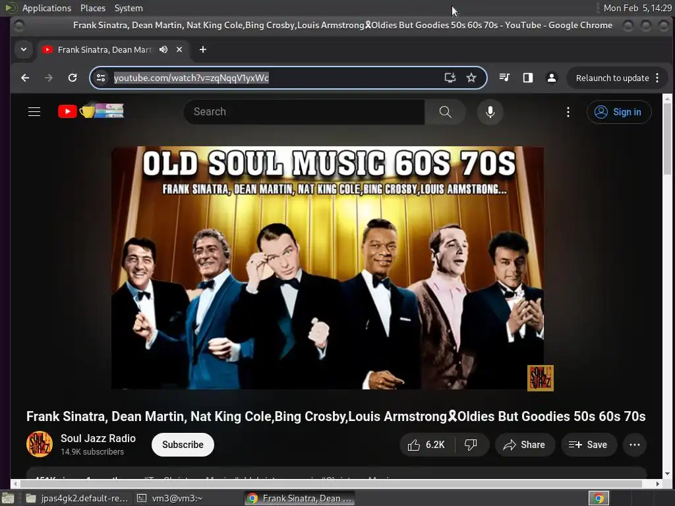Click Relaunch to update
The height and width of the screenshot is (506, 675).
(612, 78)
